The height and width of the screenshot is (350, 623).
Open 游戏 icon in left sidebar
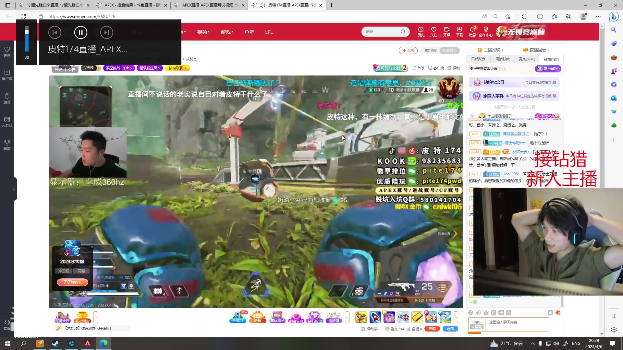pos(7,98)
